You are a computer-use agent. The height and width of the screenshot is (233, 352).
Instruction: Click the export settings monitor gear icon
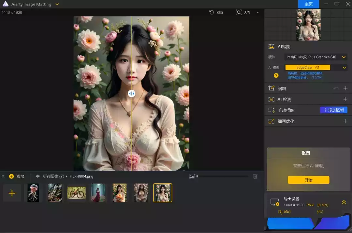pyautogui.click(x=275, y=202)
